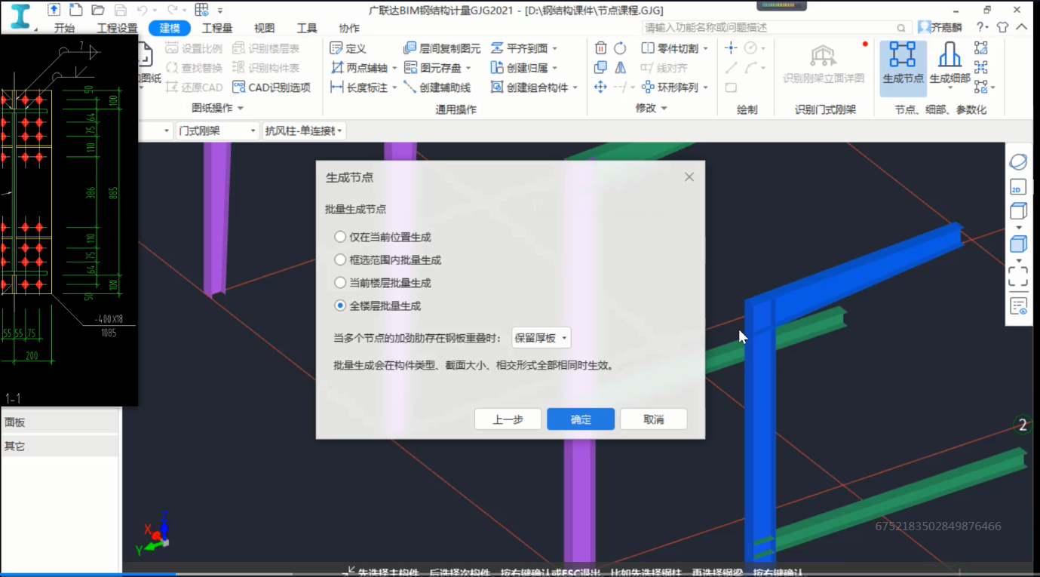Image resolution: width=1040 pixels, height=577 pixels.
Task: Expand the 零件切割 dropdown arrow
Action: [705, 49]
